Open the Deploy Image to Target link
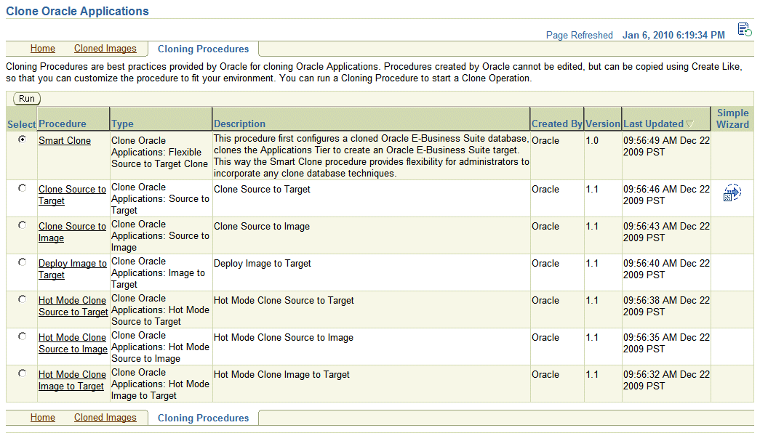This screenshot has height=441, width=760. pos(73,269)
